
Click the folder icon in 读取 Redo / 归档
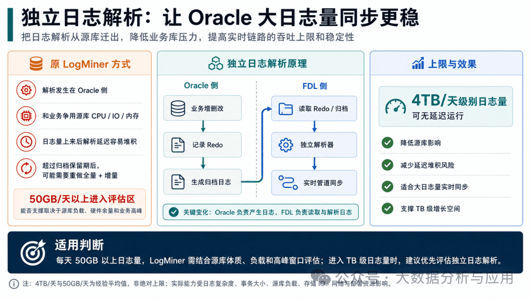(x=286, y=109)
